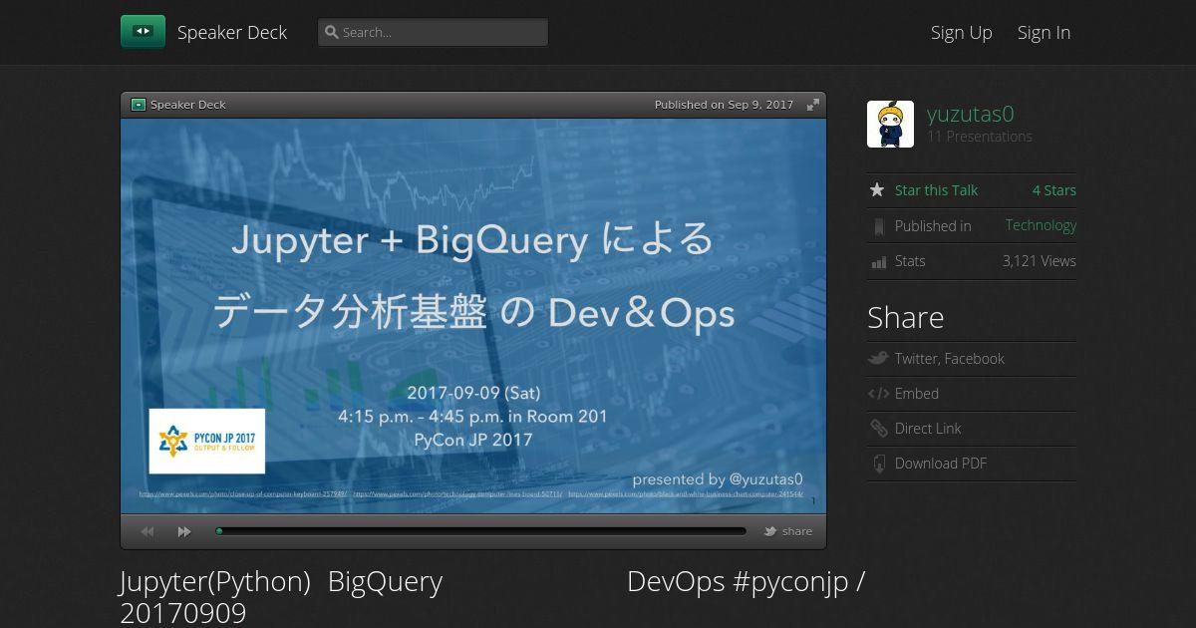Click the Twitter bird icon beside share
The width and height of the screenshot is (1196, 628).
tap(770, 531)
